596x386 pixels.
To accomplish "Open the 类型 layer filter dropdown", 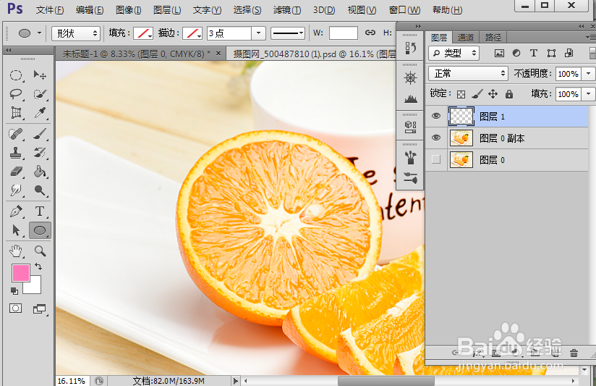I will tap(454, 54).
